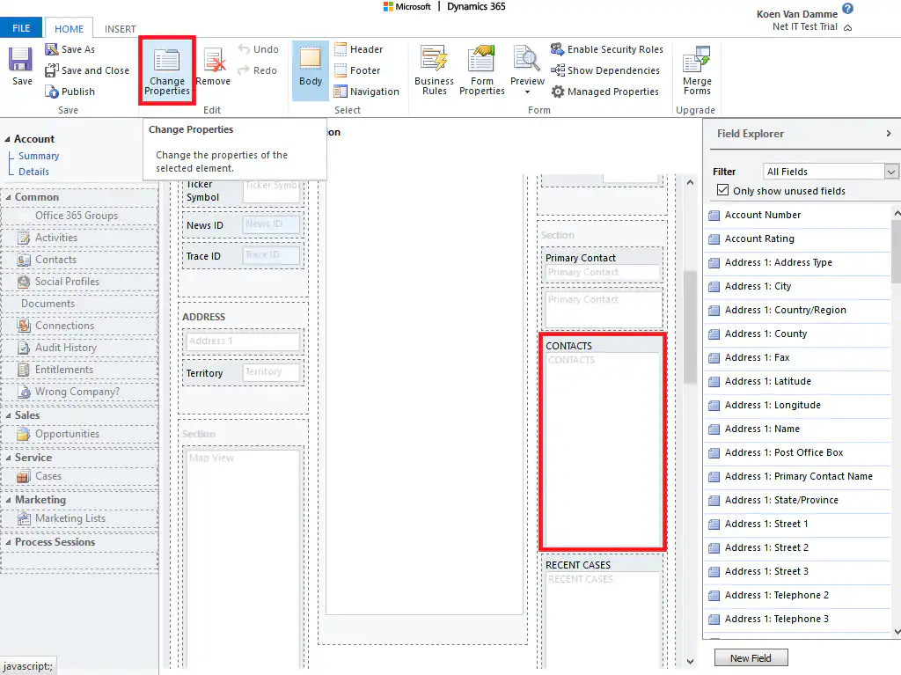This screenshot has height=675, width=901.
Task: Open Merge Forms upgrade tool
Action: pos(696,70)
